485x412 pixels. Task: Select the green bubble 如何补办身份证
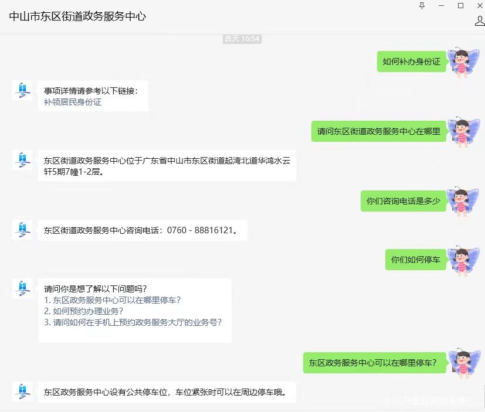[411, 62]
